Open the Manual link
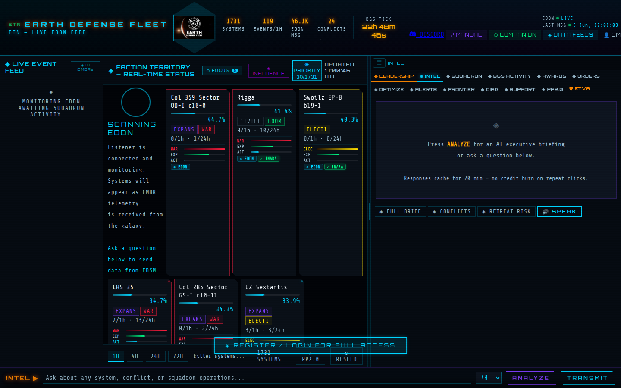 [x=466, y=35]
